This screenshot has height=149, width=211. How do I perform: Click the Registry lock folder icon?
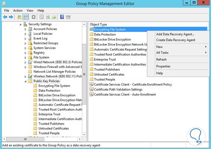coord(30,53)
